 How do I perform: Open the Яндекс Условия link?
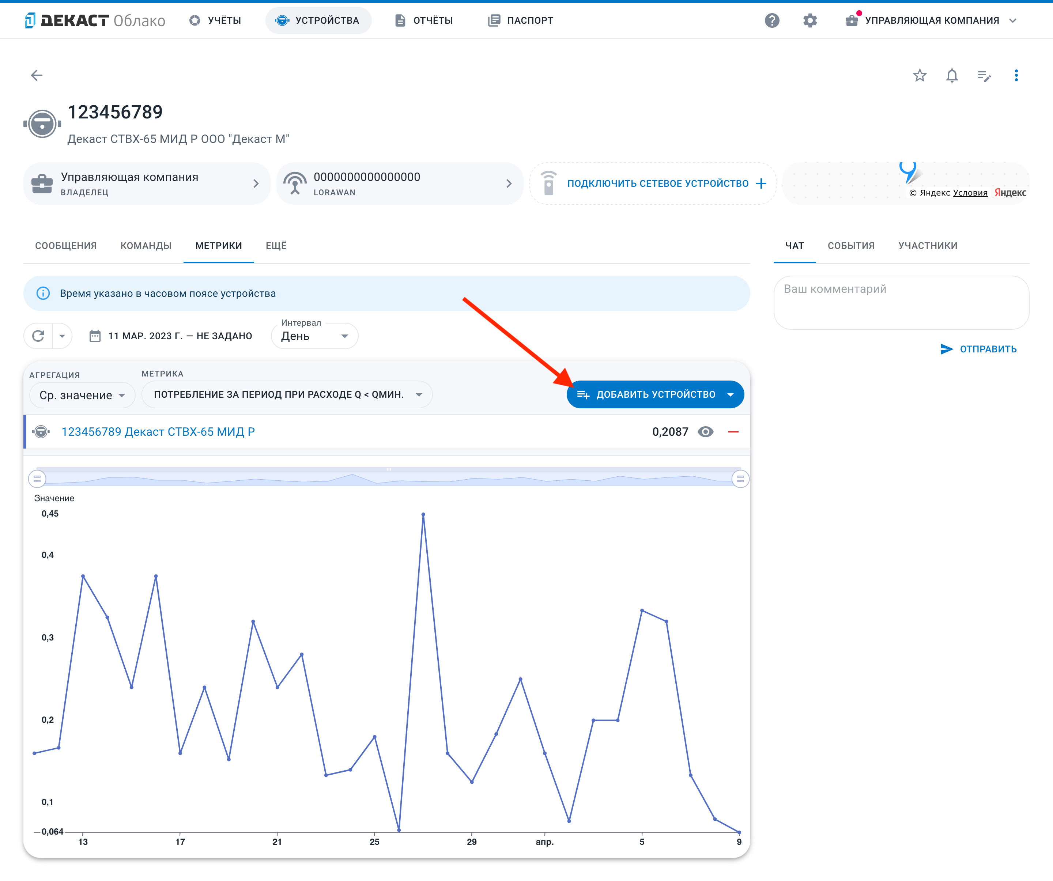pyautogui.click(x=970, y=193)
